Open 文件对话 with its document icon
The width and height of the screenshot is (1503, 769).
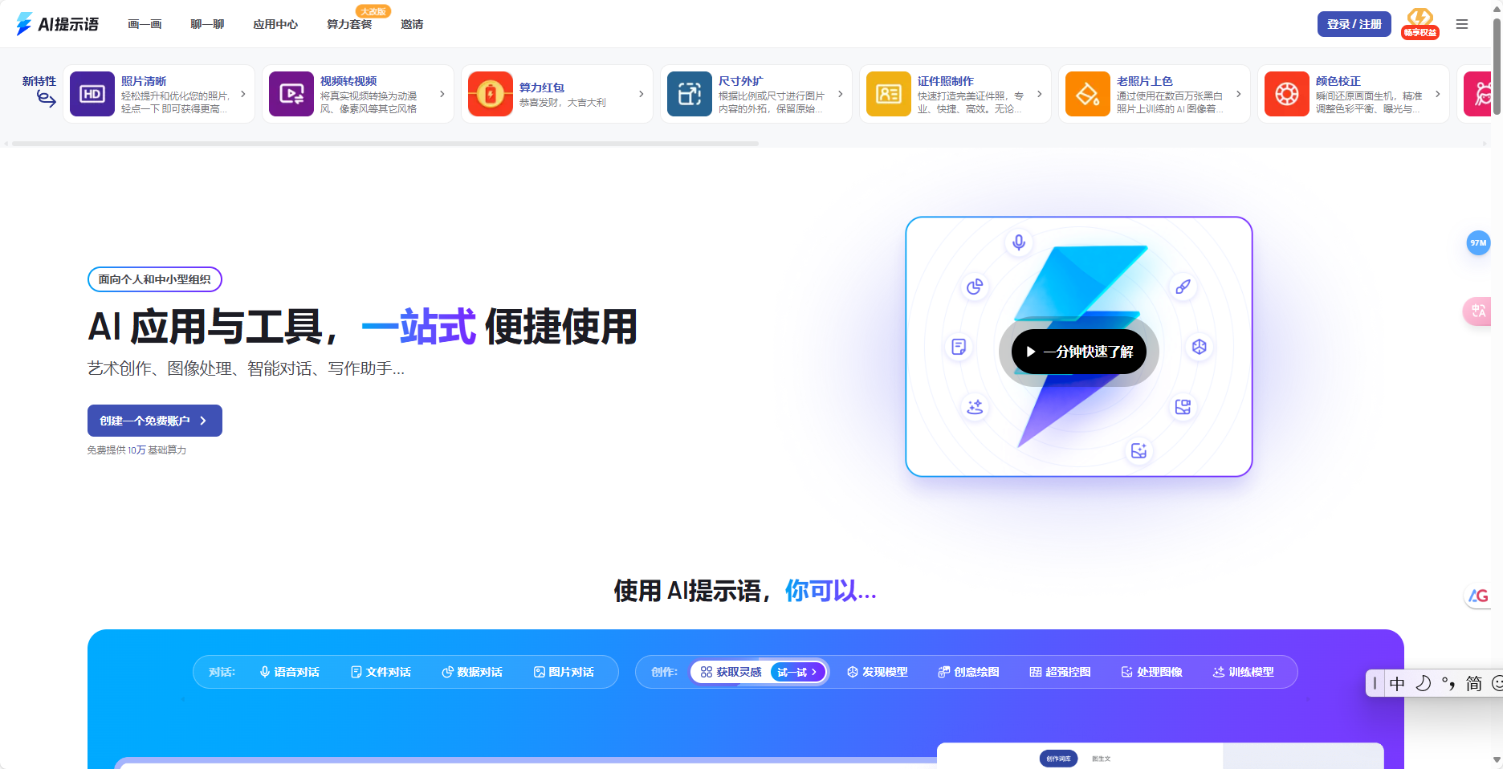(x=356, y=672)
